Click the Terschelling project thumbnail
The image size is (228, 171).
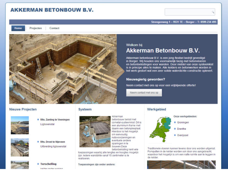coord(20,165)
